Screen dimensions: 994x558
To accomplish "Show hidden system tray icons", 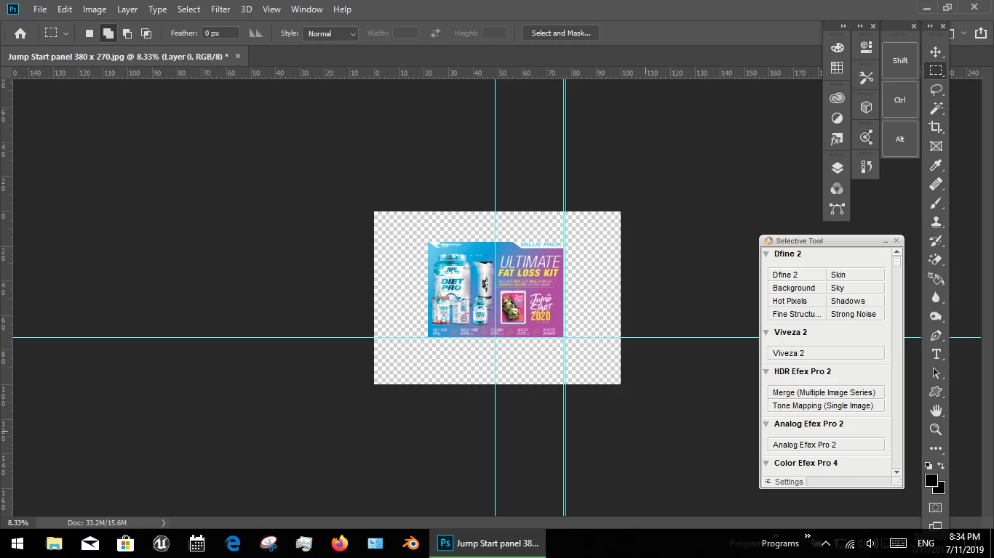I will pos(825,543).
